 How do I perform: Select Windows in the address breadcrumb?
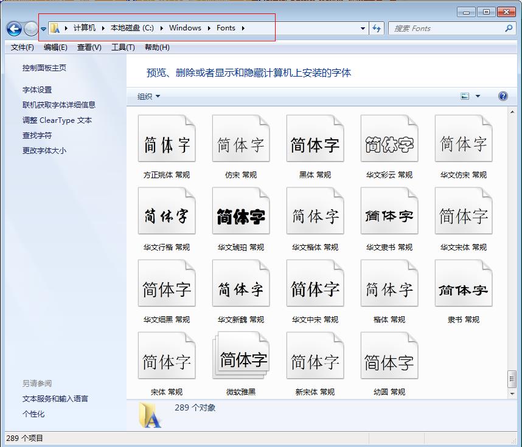click(185, 28)
